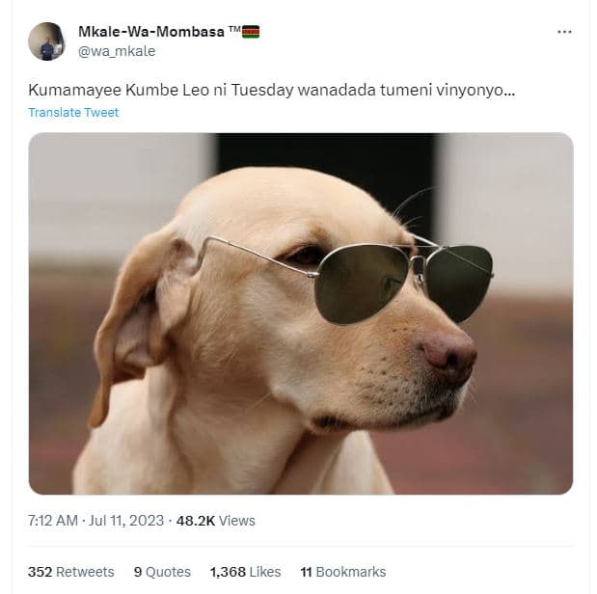Click the Mkale-Wa-Mombasa profile avatar
Image resolution: width=597 pixels, height=594 pixels.
click(x=46, y=41)
